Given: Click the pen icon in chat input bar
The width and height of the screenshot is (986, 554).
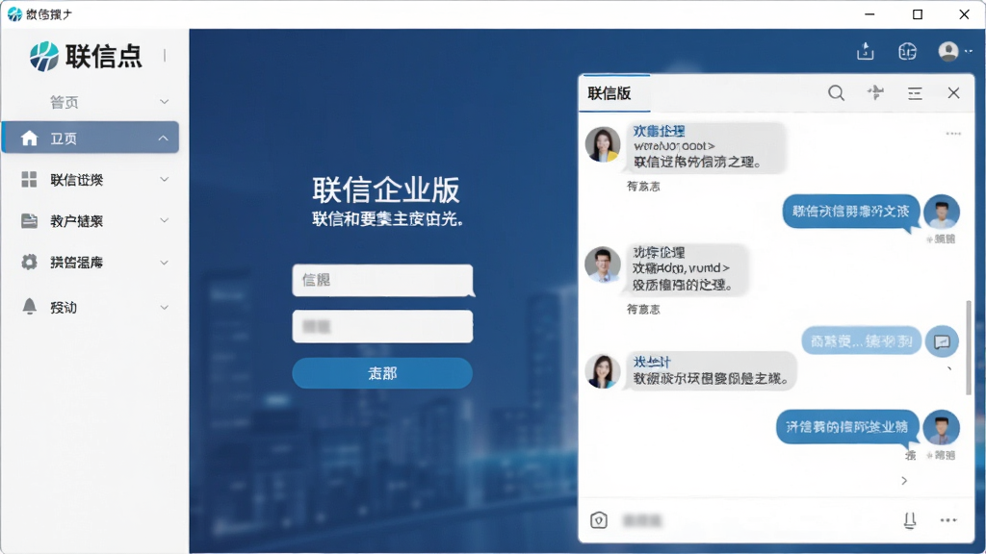Looking at the screenshot, I should 910,520.
